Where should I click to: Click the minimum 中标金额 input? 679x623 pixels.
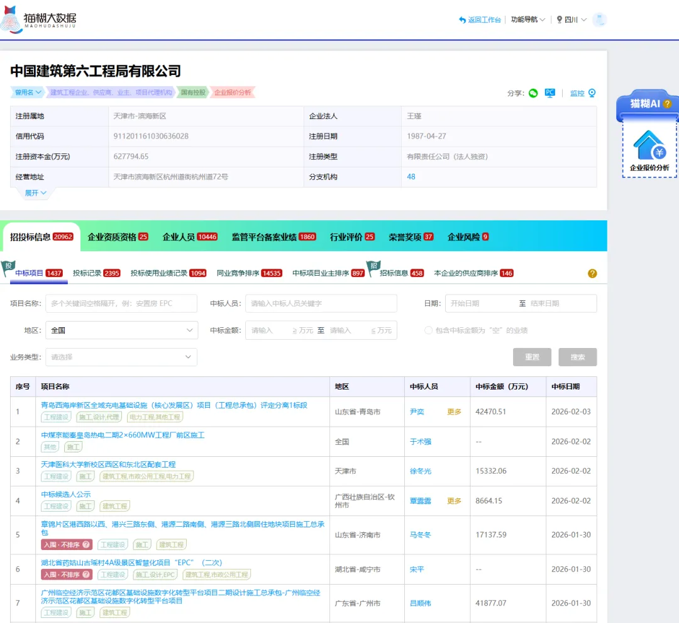[270, 330]
